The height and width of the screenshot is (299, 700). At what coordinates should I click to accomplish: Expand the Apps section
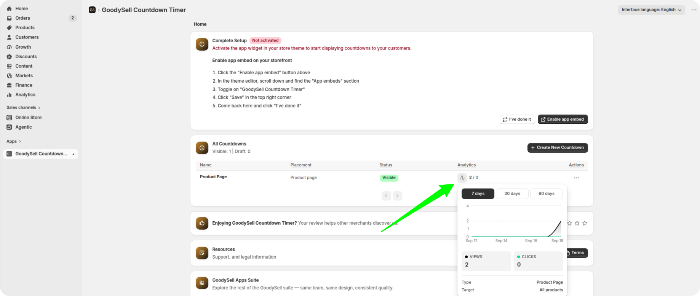coord(14,141)
